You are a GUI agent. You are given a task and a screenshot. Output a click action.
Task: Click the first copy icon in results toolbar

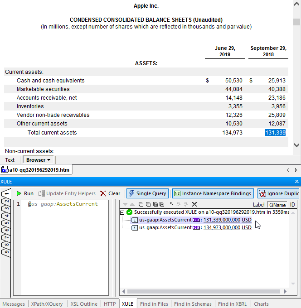[x=141, y=204]
